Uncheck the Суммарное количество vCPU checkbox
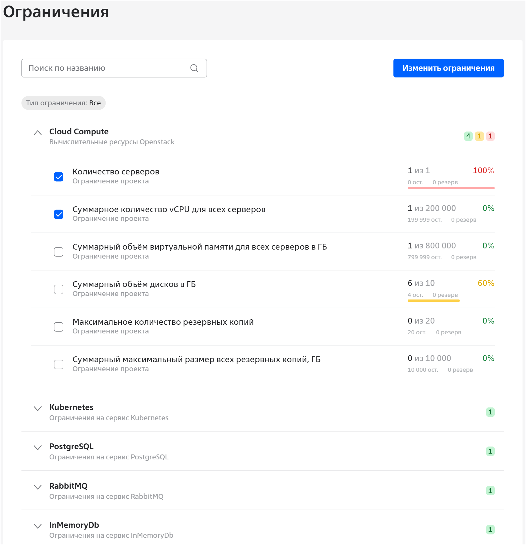The height and width of the screenshot is (545, 526). tap(59, 214)
